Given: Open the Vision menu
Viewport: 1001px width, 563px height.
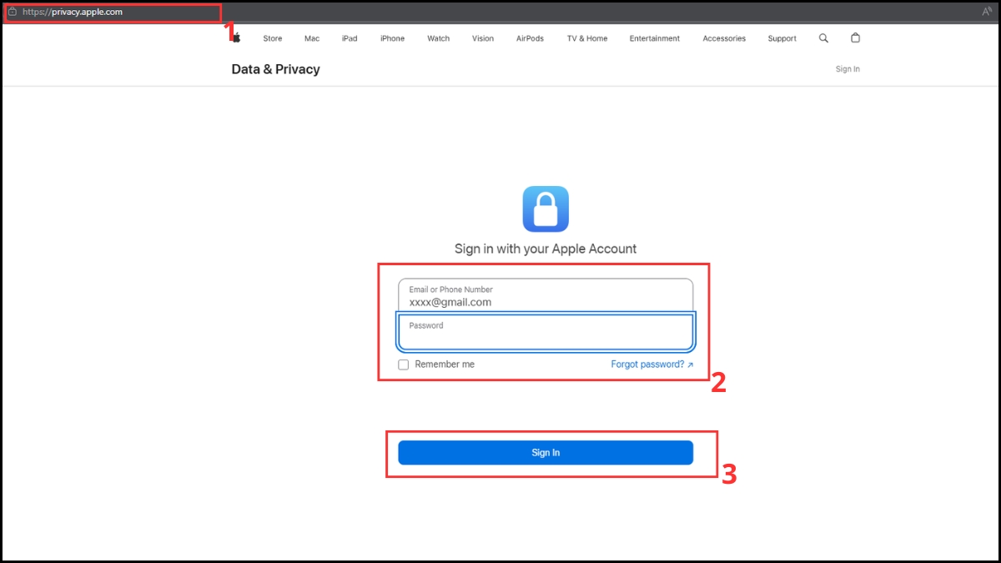Looking at the screenshot, I should click(x=483, y=38).
